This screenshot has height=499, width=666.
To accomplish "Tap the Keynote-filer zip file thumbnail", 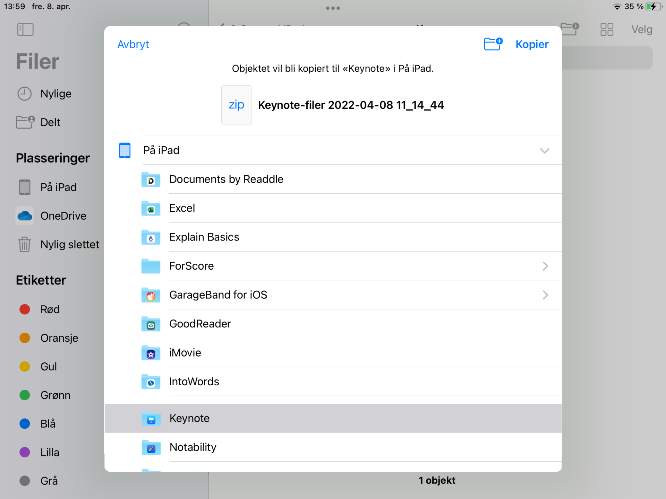I will click(236, 105).
